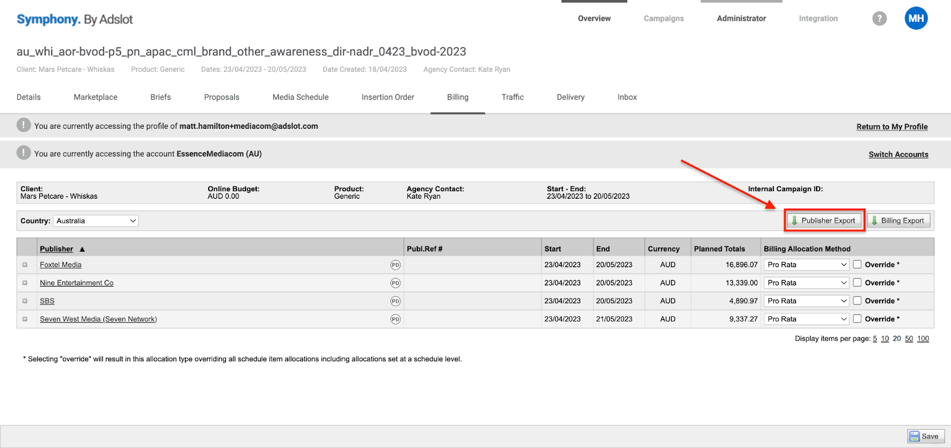Screen dimensions: 951x448
Task: Display 100 items per page
Action: click(923, 339)
